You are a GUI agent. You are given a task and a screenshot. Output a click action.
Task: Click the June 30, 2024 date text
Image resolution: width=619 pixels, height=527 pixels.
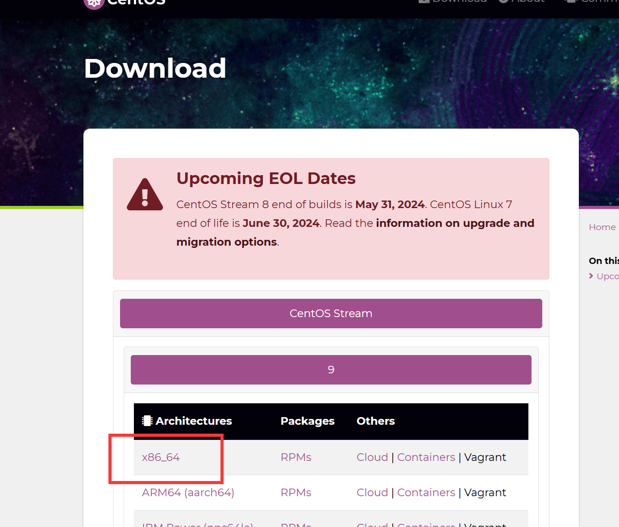(281, 223)
